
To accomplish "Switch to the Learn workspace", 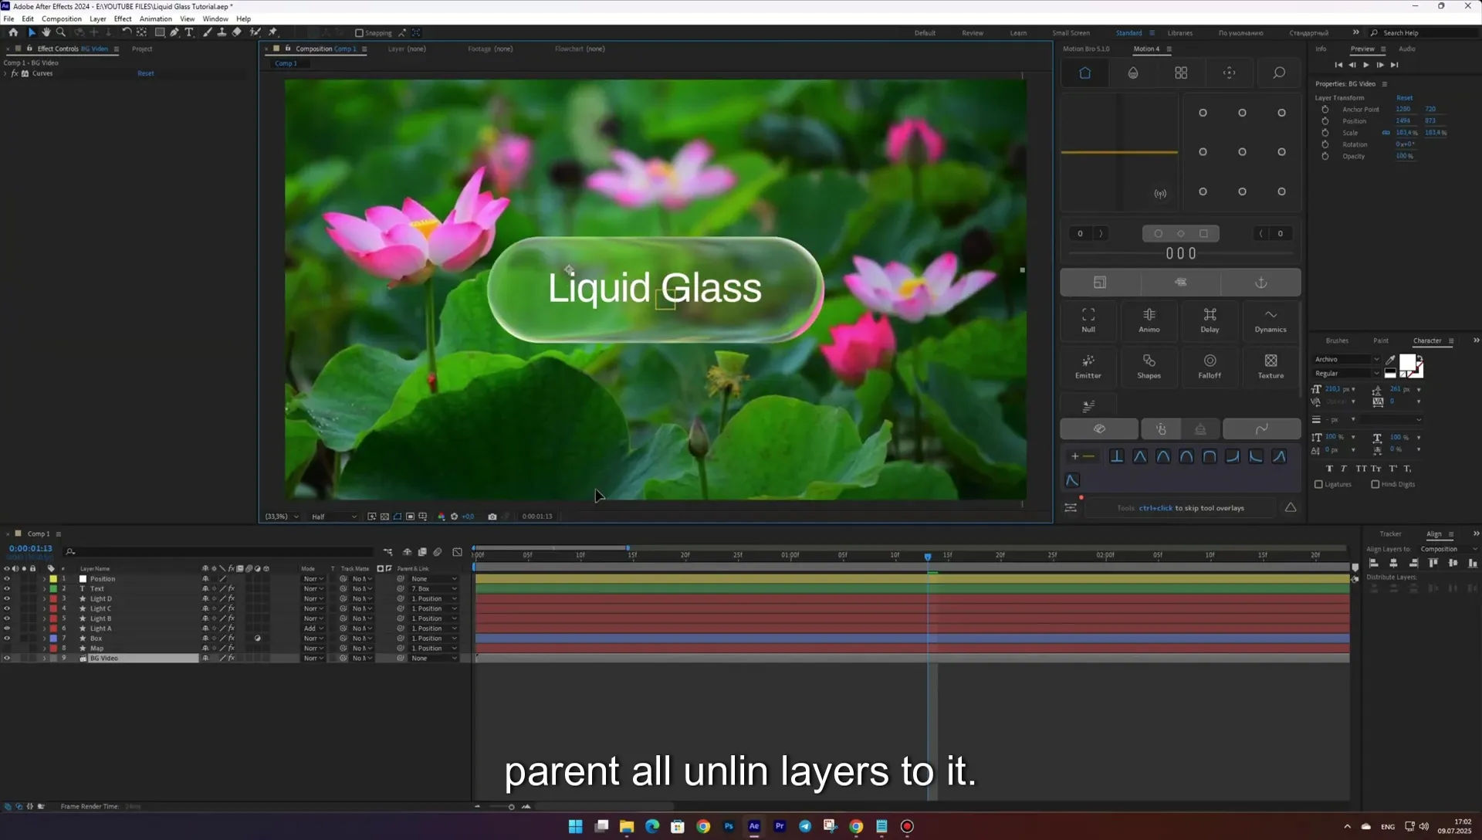I will tap(1018, 33).
